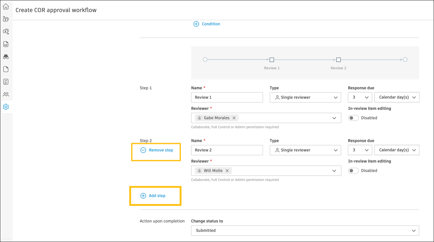Open the blank document icon in sidebar

6,69
